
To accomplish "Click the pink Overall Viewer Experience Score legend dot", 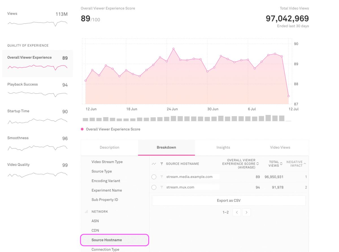I will tap(83, 129).
